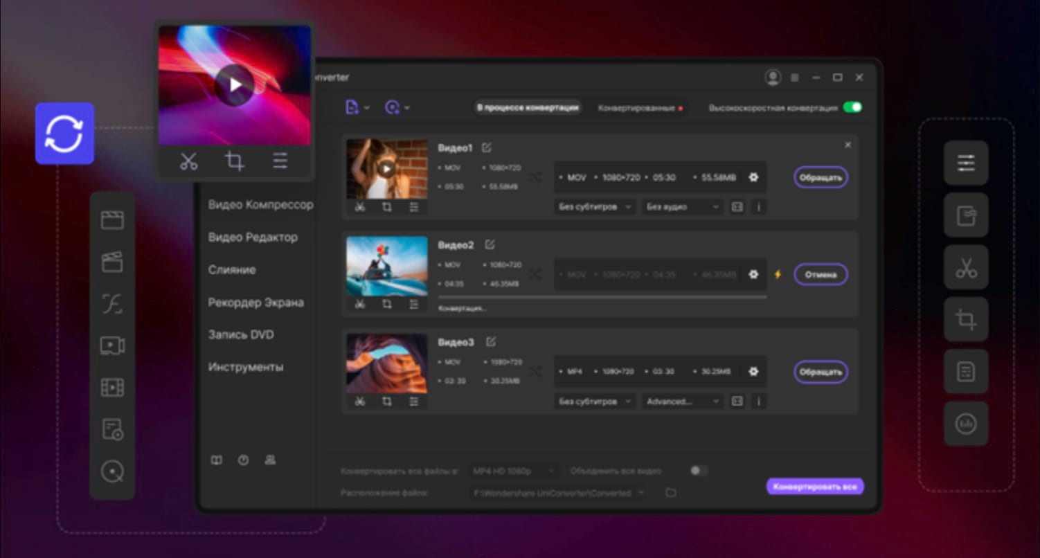Click the Rename (pencil) icon next to Видео2
The width and height of the screenshot is (1040, 558).
[490, 244]
